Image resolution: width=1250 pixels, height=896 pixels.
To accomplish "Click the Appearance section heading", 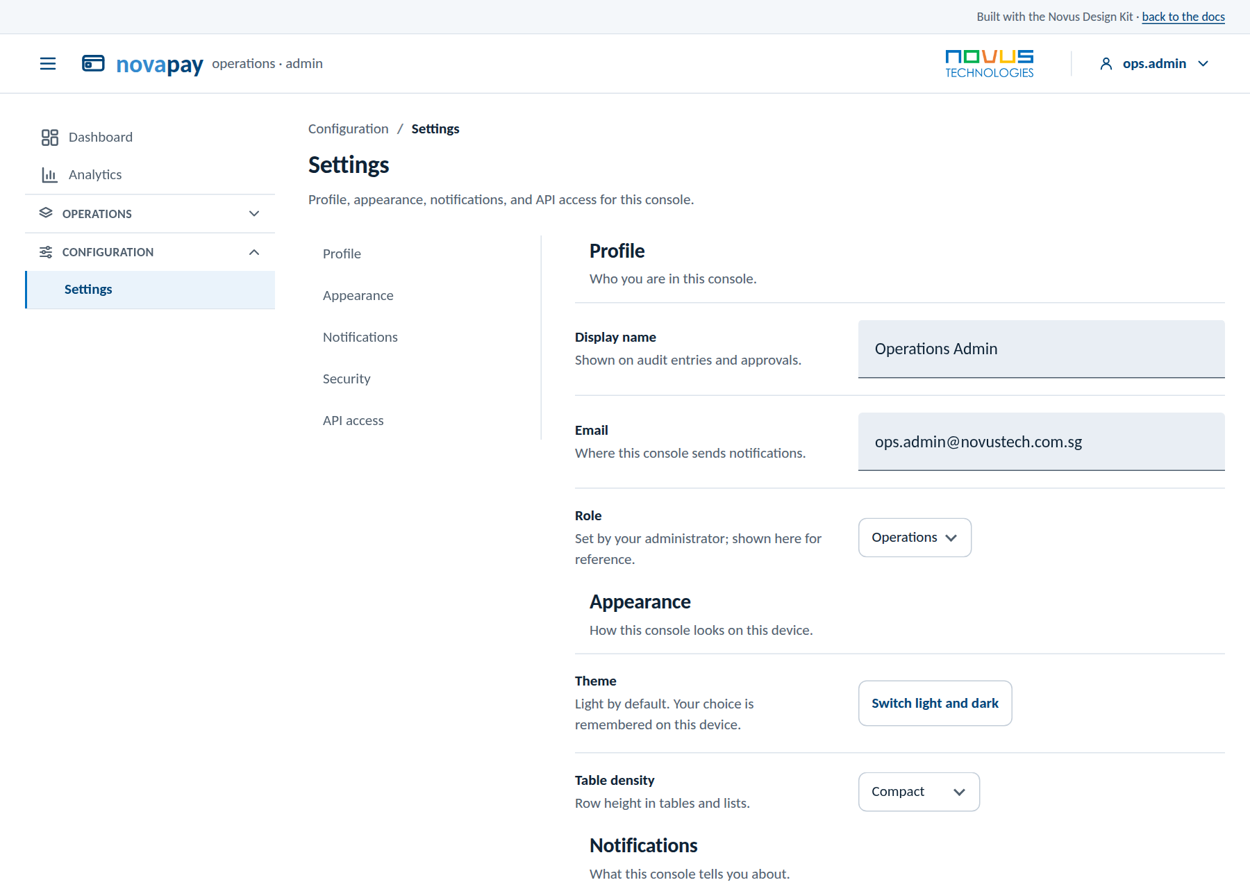I will tap(640, 602).
